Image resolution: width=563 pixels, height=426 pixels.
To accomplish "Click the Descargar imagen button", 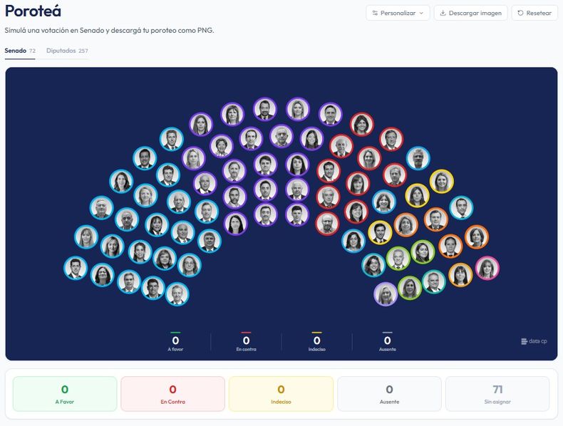I will (x=471, y=13).
